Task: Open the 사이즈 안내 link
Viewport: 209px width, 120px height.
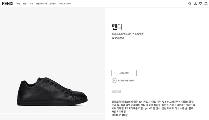Action: [x=116, y=91]
